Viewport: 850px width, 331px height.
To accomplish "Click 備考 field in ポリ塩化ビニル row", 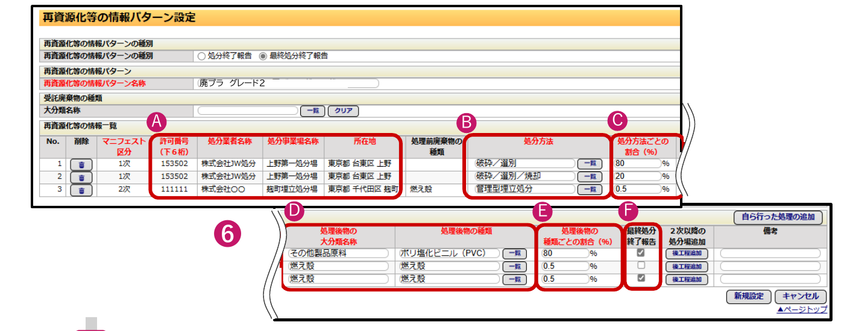I will click(x=770, y=253).
